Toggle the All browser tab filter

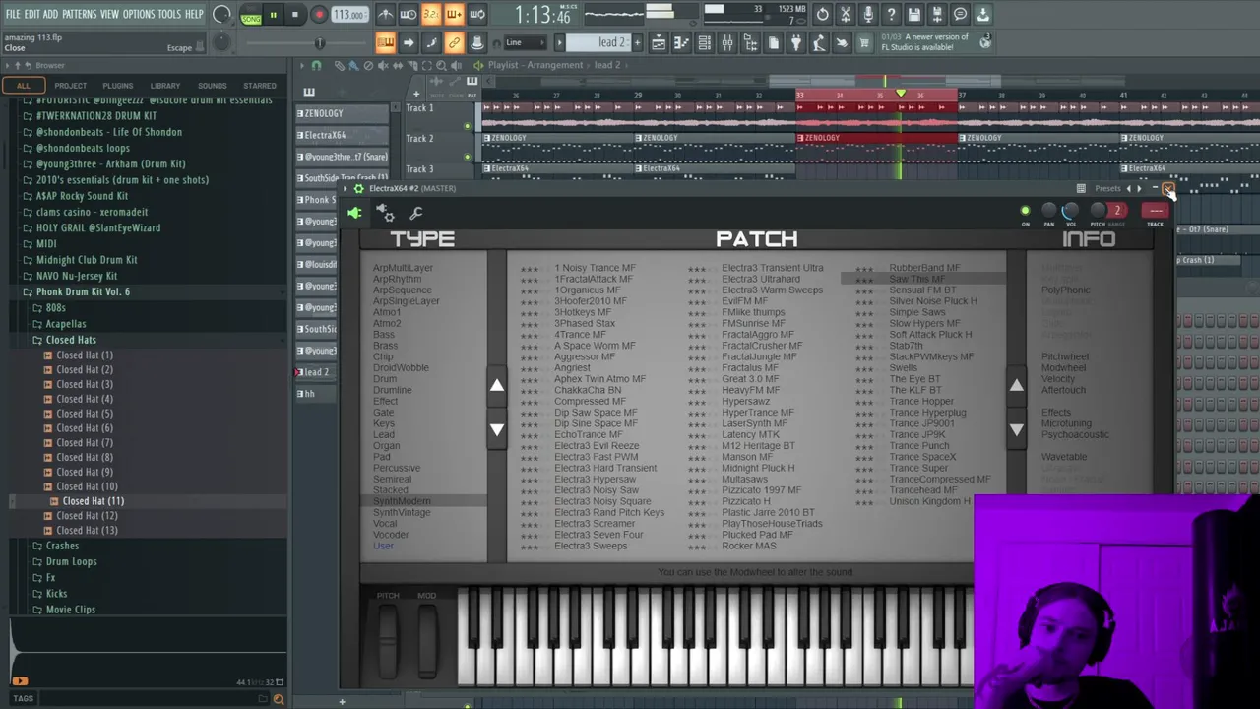pyautogui.click(x=24, y=86)
